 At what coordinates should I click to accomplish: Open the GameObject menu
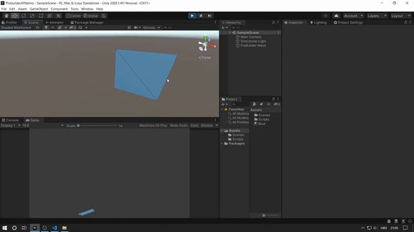(39, 9)
